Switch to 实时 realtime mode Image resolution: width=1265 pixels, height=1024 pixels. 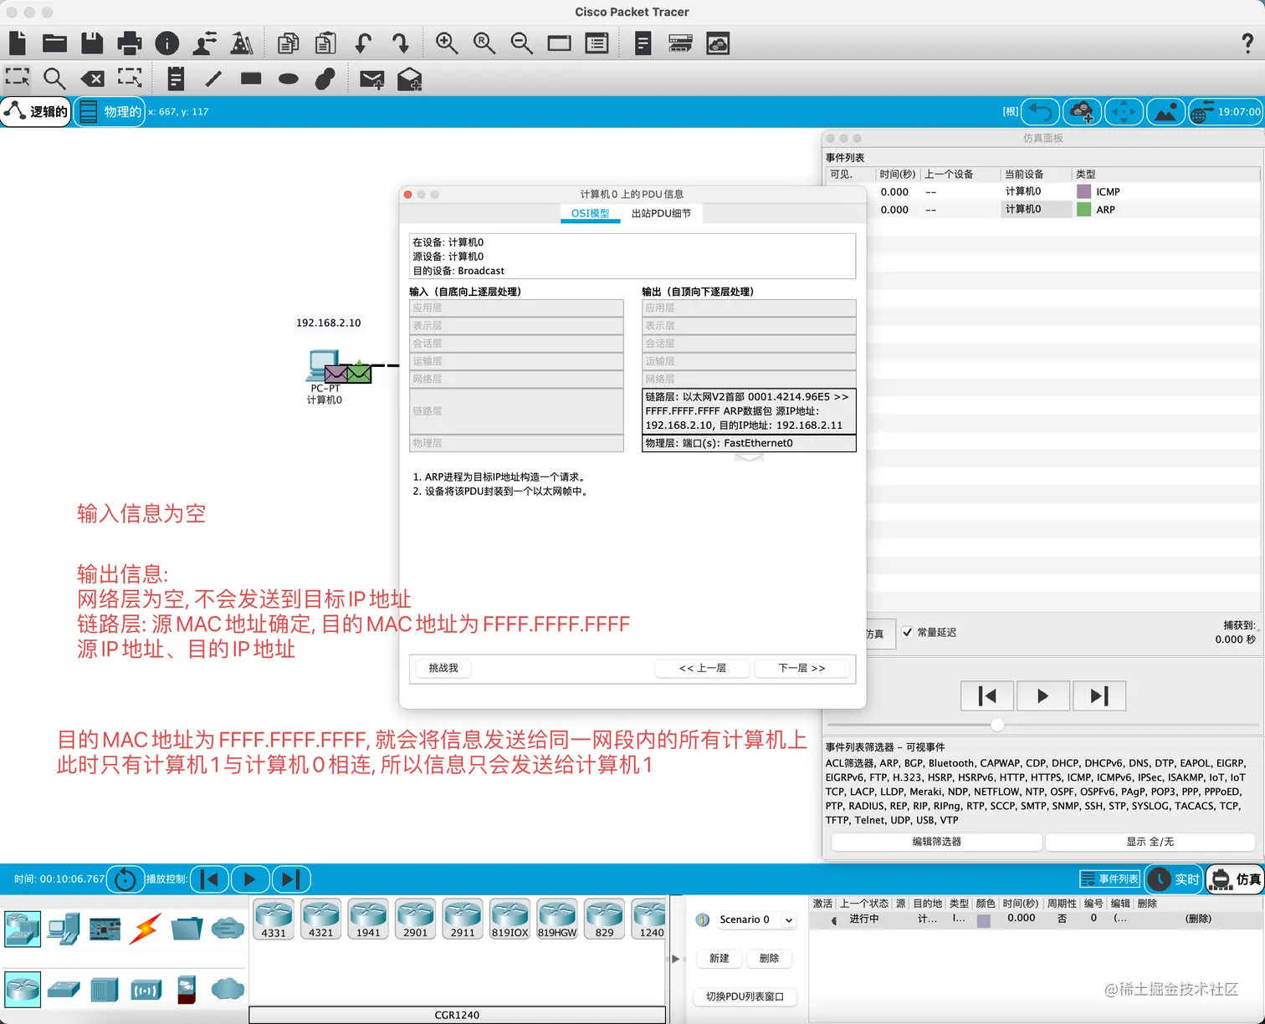click(1174, 879)
